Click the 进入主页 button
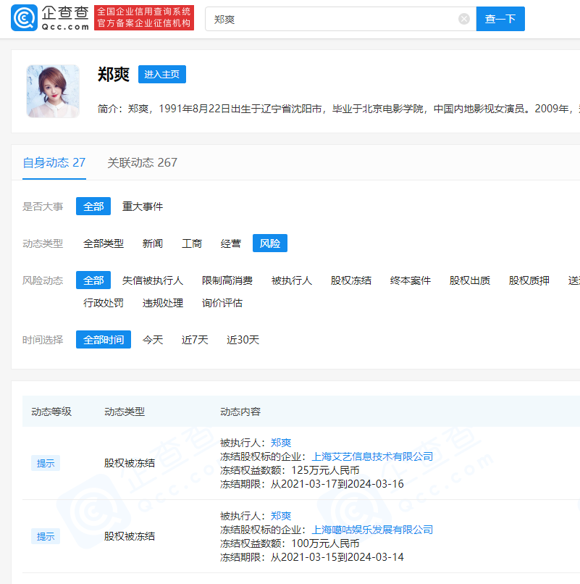The height and width of the screenshot is (584, 580). tap(161, 74)
